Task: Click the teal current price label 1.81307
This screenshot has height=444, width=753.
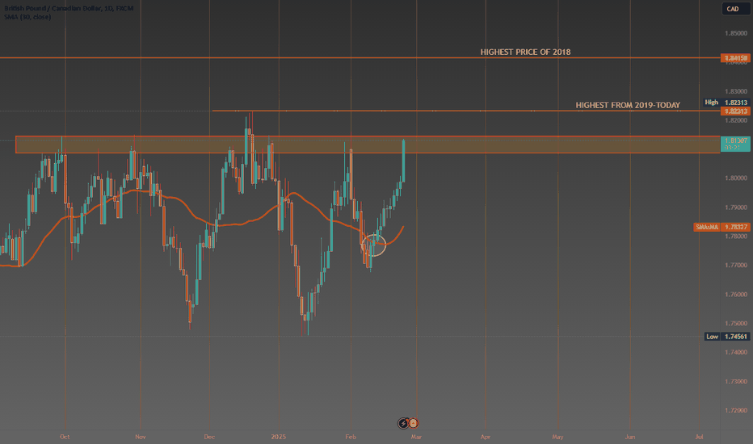Action: pyautogui.click(x=735, y=144)
